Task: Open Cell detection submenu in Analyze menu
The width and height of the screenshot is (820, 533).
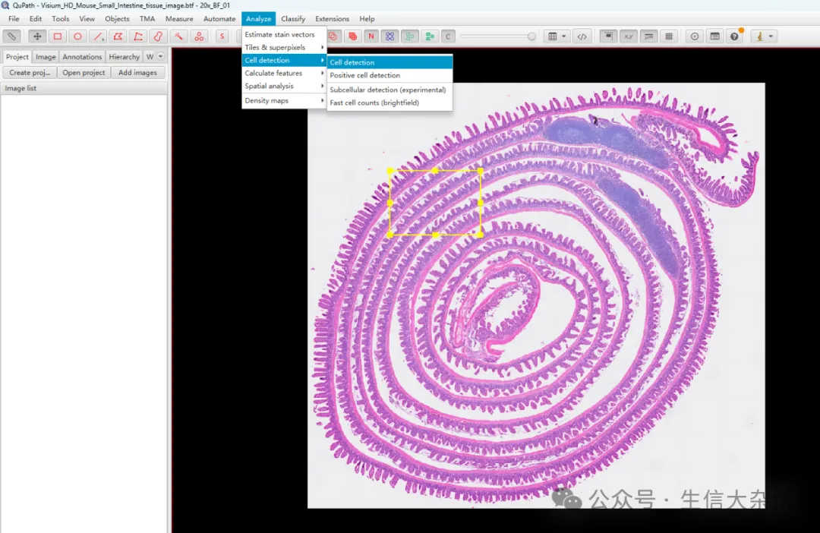Action: [284, 60]
